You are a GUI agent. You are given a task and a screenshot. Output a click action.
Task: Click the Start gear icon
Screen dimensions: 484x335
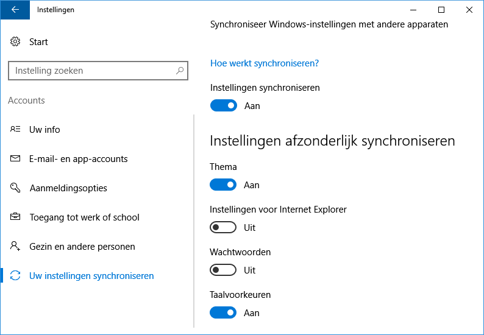(x=15, y=42)
